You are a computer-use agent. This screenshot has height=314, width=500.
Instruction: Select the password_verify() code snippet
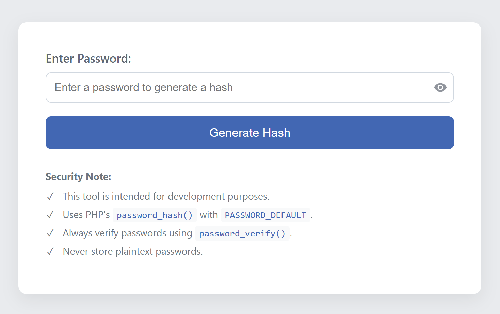(x=242, y=233)
